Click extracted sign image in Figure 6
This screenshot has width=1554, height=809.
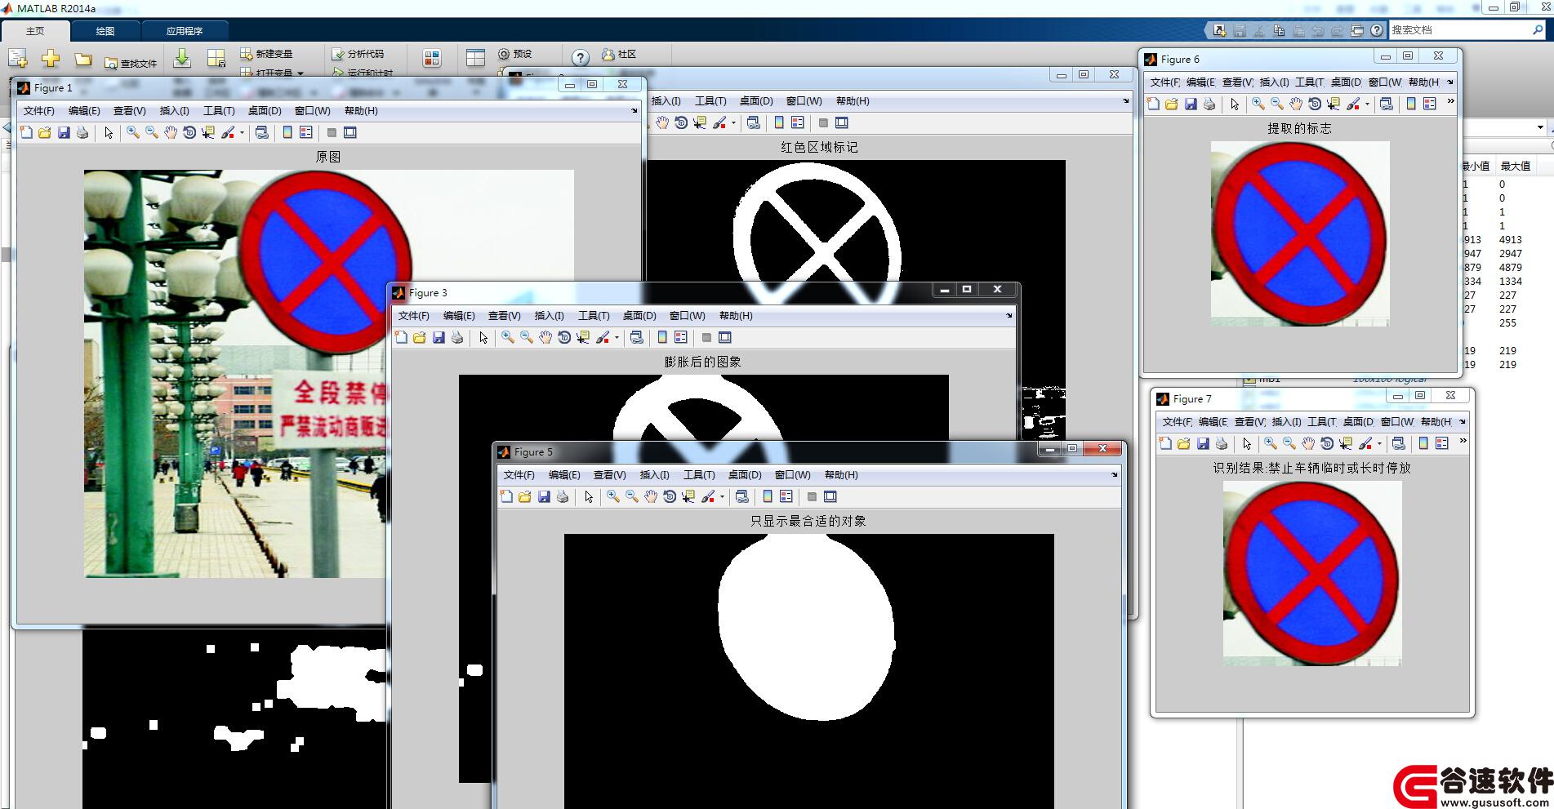pos(1300,233)
